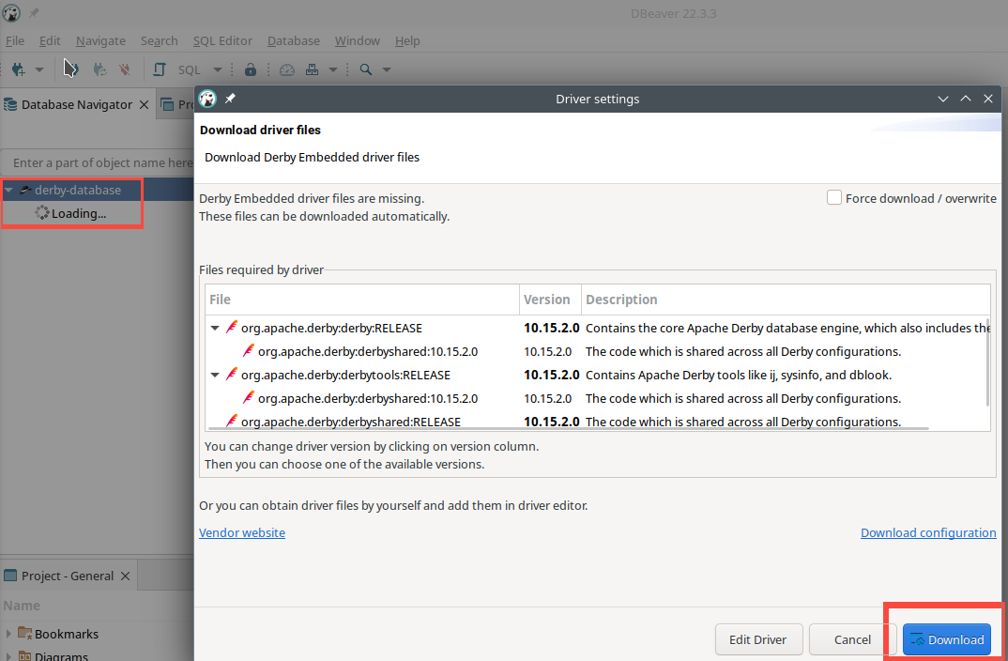1008x661 pixels.
Task: Open the Vendor website link
Action: click(x=242, y=532)
